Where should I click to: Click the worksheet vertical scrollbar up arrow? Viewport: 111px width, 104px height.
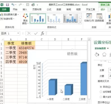point(89,39)
